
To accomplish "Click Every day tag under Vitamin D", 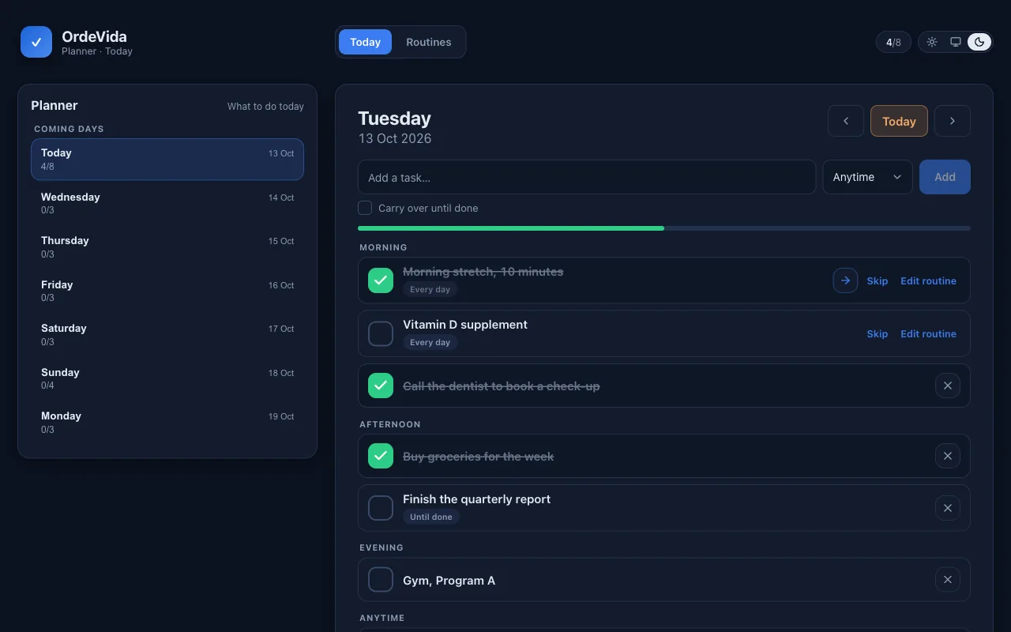I will pos(430,342).
